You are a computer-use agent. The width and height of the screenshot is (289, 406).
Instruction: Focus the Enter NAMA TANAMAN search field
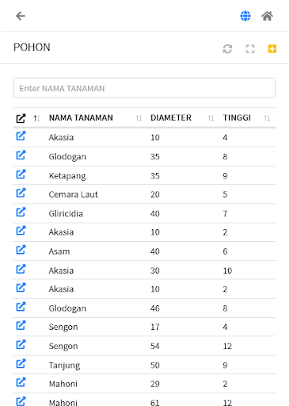coord(144,88)
